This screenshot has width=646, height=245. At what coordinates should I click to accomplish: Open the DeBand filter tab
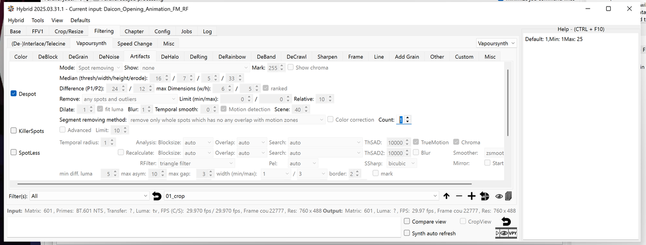tap(266, 57)
